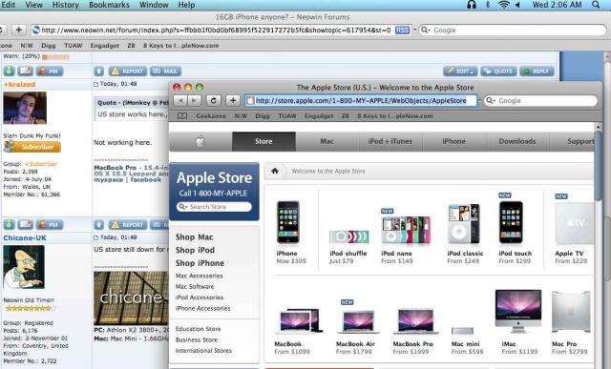Open the Wi-Fi status menu icon

coord(504,5)
